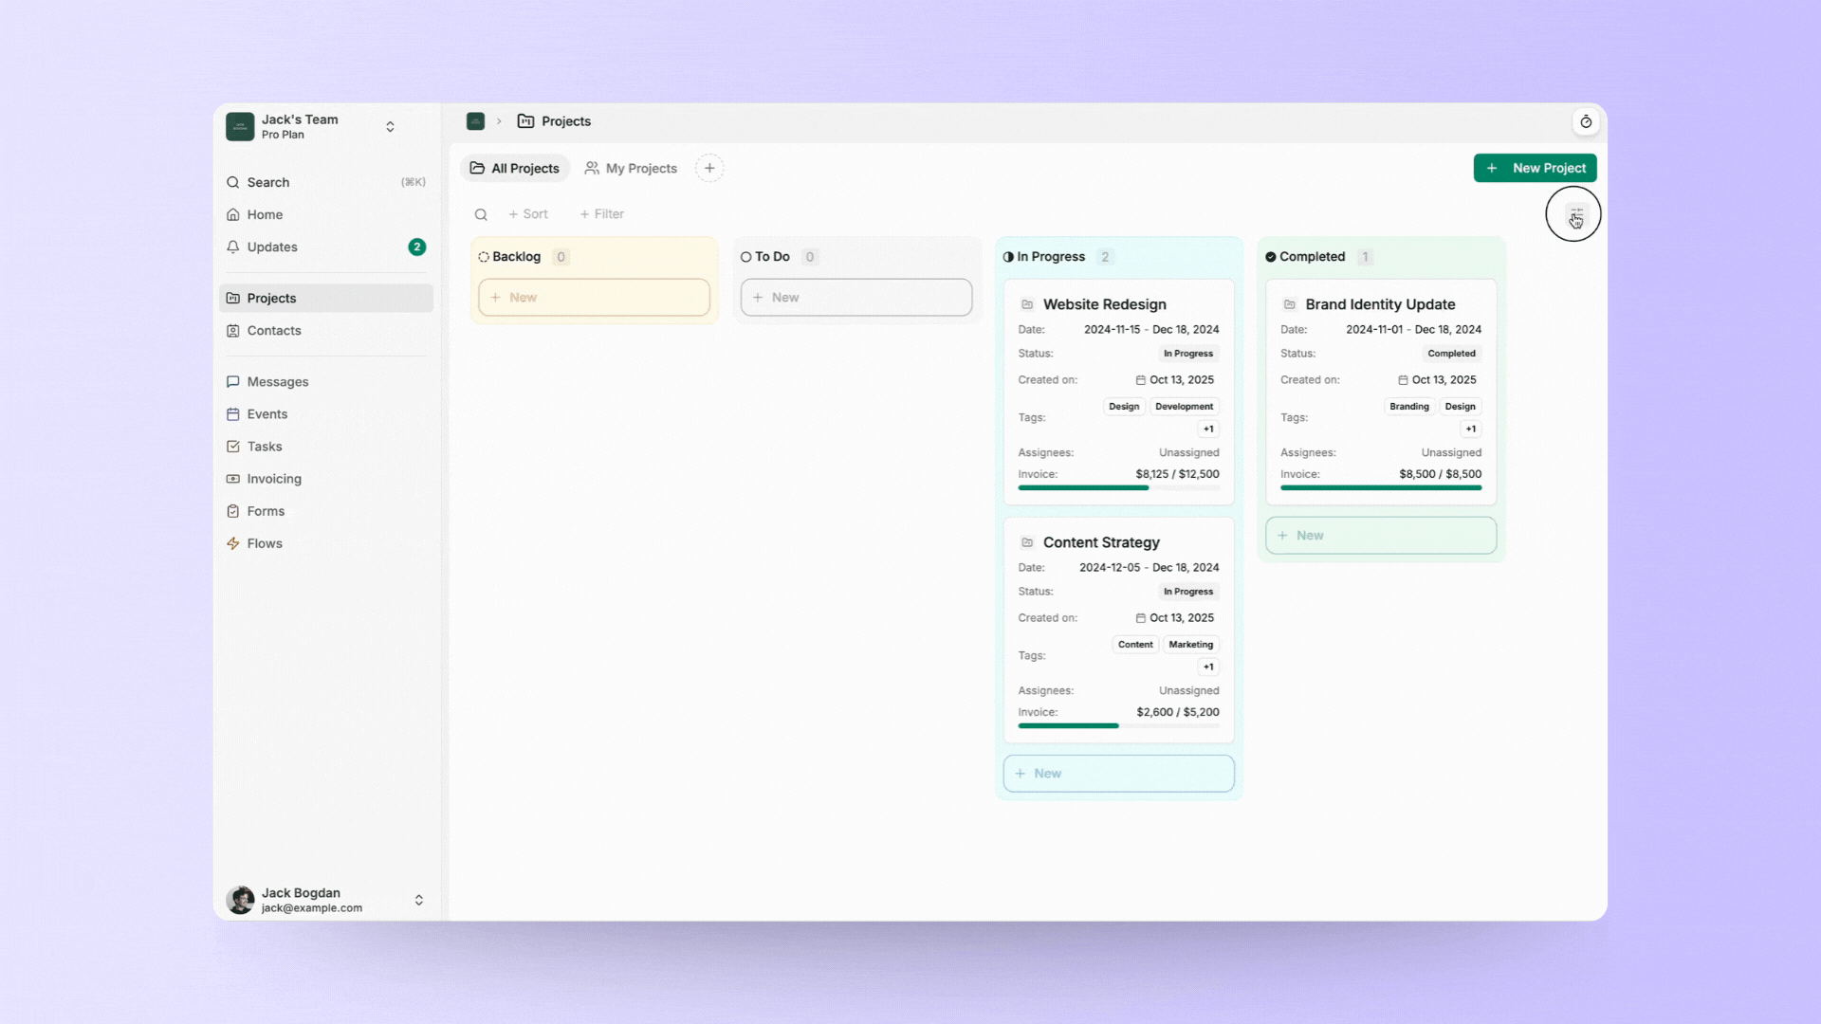Open the Brand Identity Update card title
The image size is (1821, 1024).
(x=1380, y=304)
